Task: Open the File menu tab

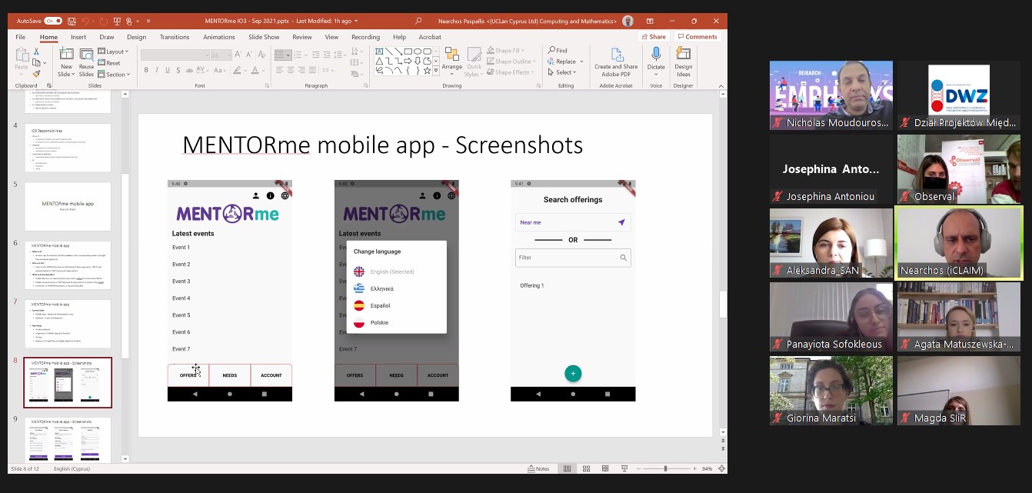Action: point(21,37)
